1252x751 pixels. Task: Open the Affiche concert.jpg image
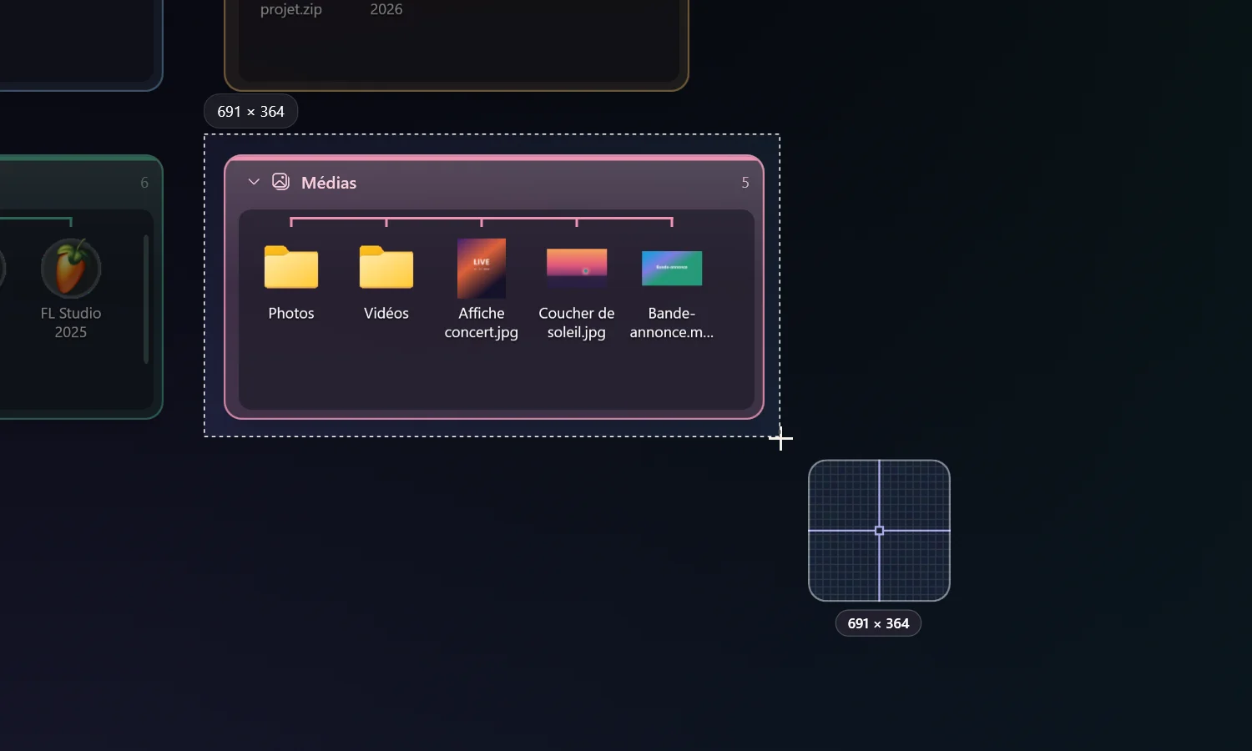tap(482, 268)
